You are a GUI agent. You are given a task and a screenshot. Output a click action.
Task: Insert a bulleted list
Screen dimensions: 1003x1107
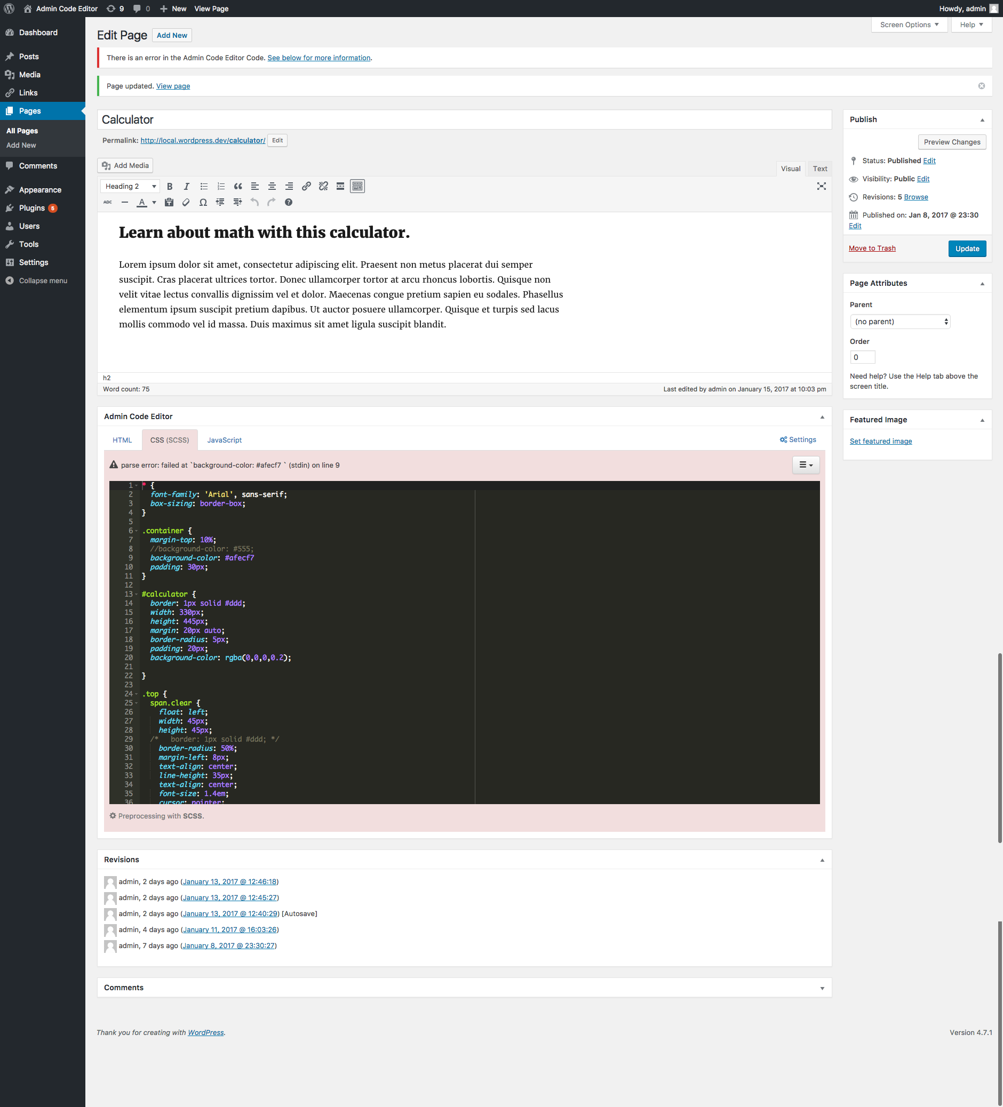(x=204, y=186)
